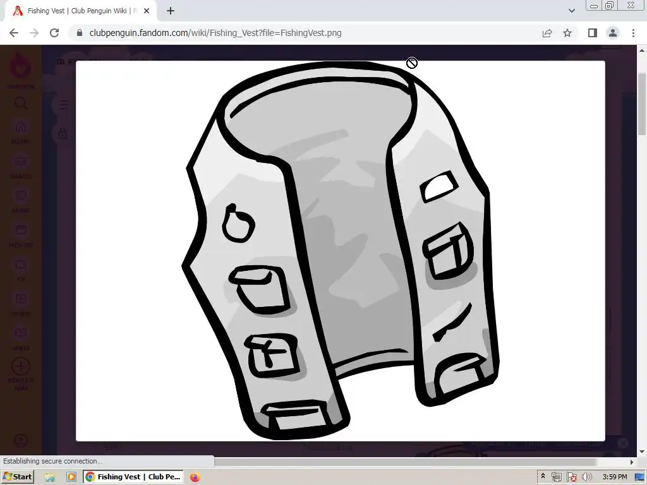Click the horizontal scrollbar right arrow
647x485 pixels.
coord(631,462)
